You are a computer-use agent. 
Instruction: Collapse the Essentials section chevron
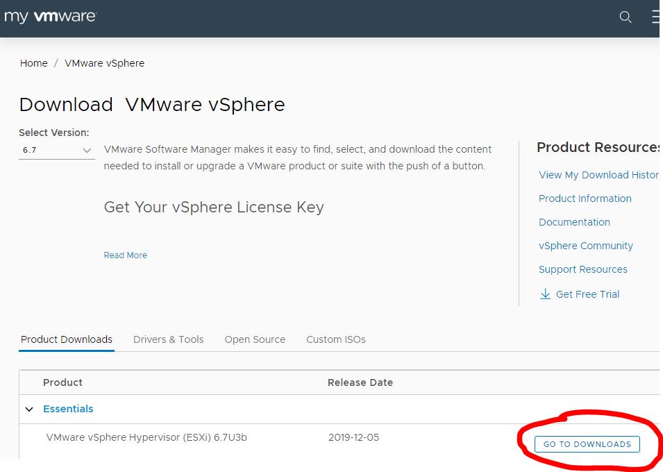[x=29, y=410]
